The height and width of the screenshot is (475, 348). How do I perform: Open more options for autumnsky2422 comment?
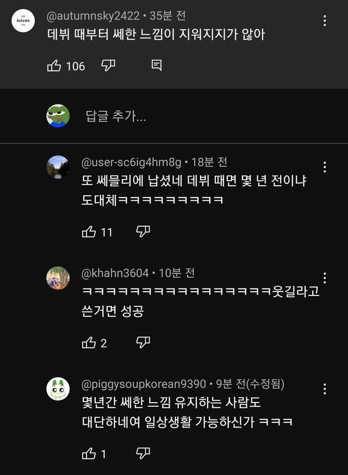[325, 21]
